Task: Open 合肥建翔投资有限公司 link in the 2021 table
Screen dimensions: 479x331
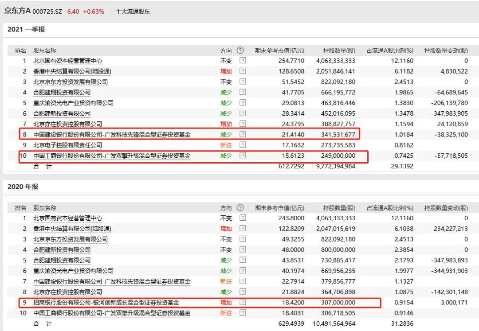Action: click(x=62, y=93)
